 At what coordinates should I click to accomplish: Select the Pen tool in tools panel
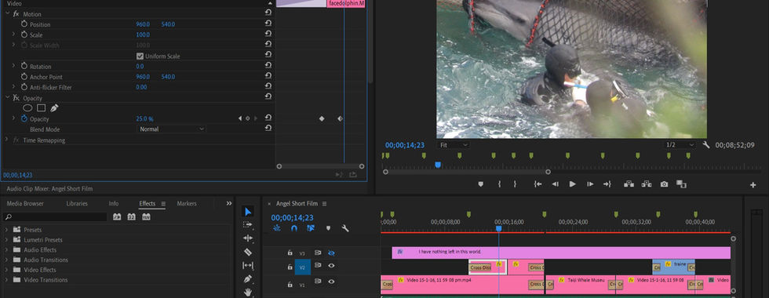[248, 278]
